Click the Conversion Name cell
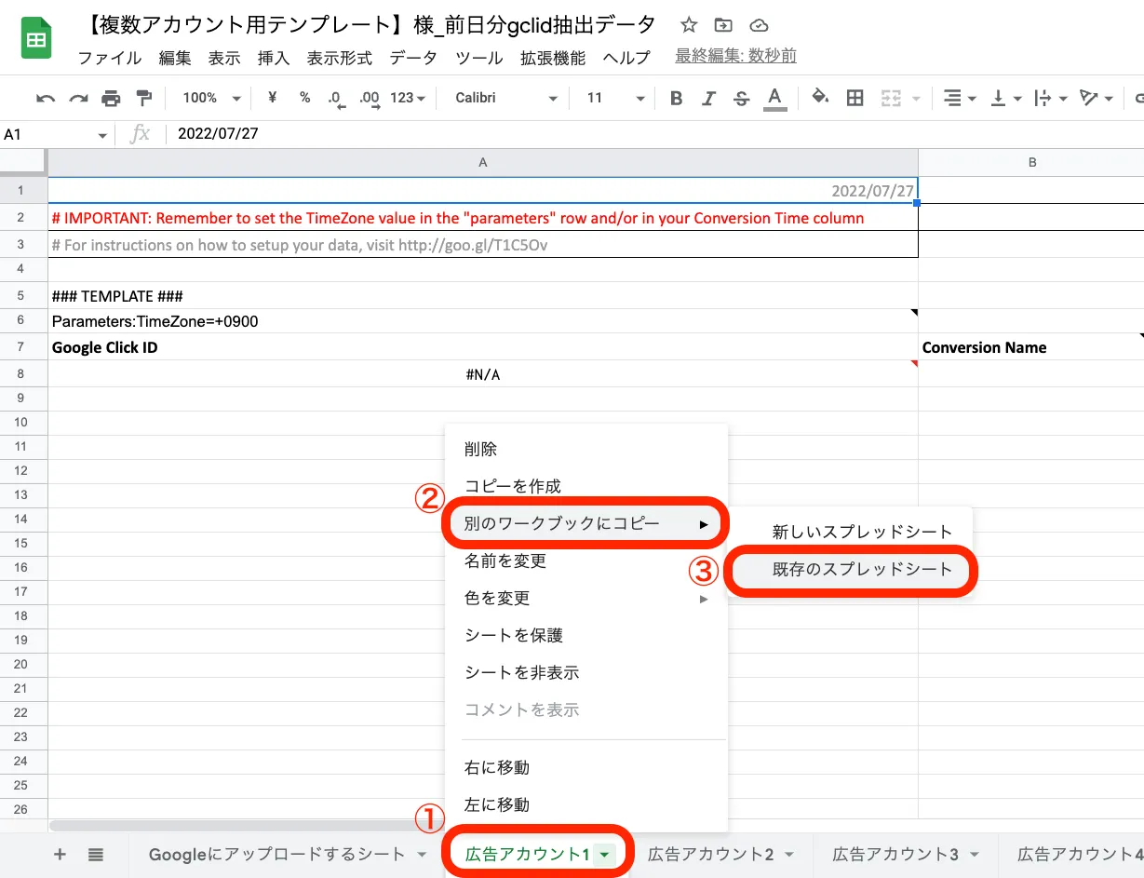The width and height of the screenshot is (1144, 878). pos(1030,347)
